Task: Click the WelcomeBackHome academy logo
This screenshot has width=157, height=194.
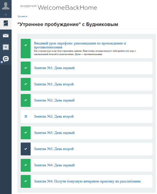Action: point(59,7)
